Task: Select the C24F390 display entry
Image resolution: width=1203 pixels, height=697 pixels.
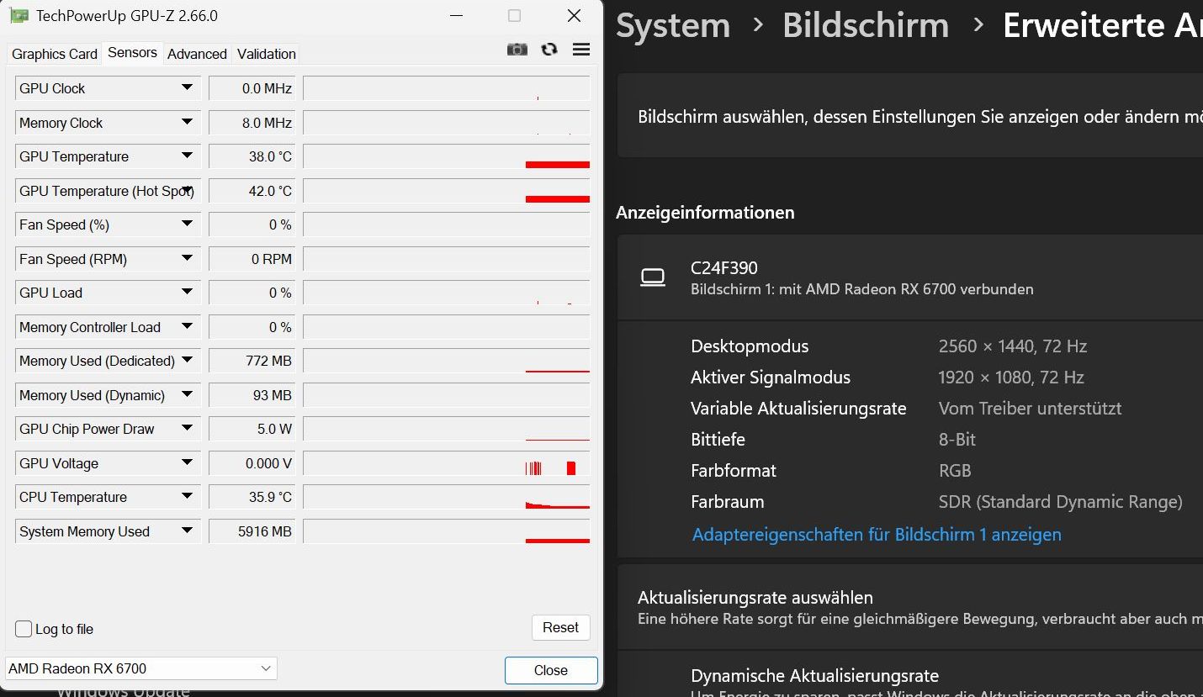Action: click(910, 277)
